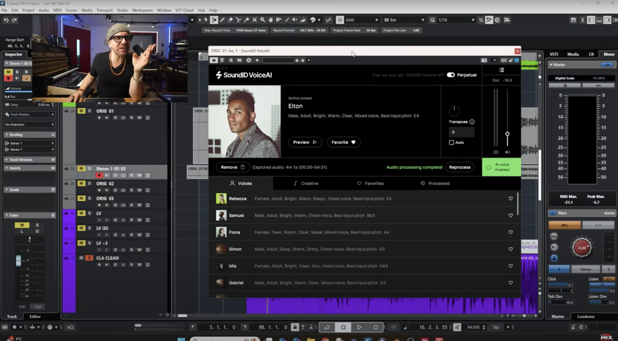Toggle the Perpetual license switch

click(450, 75)
